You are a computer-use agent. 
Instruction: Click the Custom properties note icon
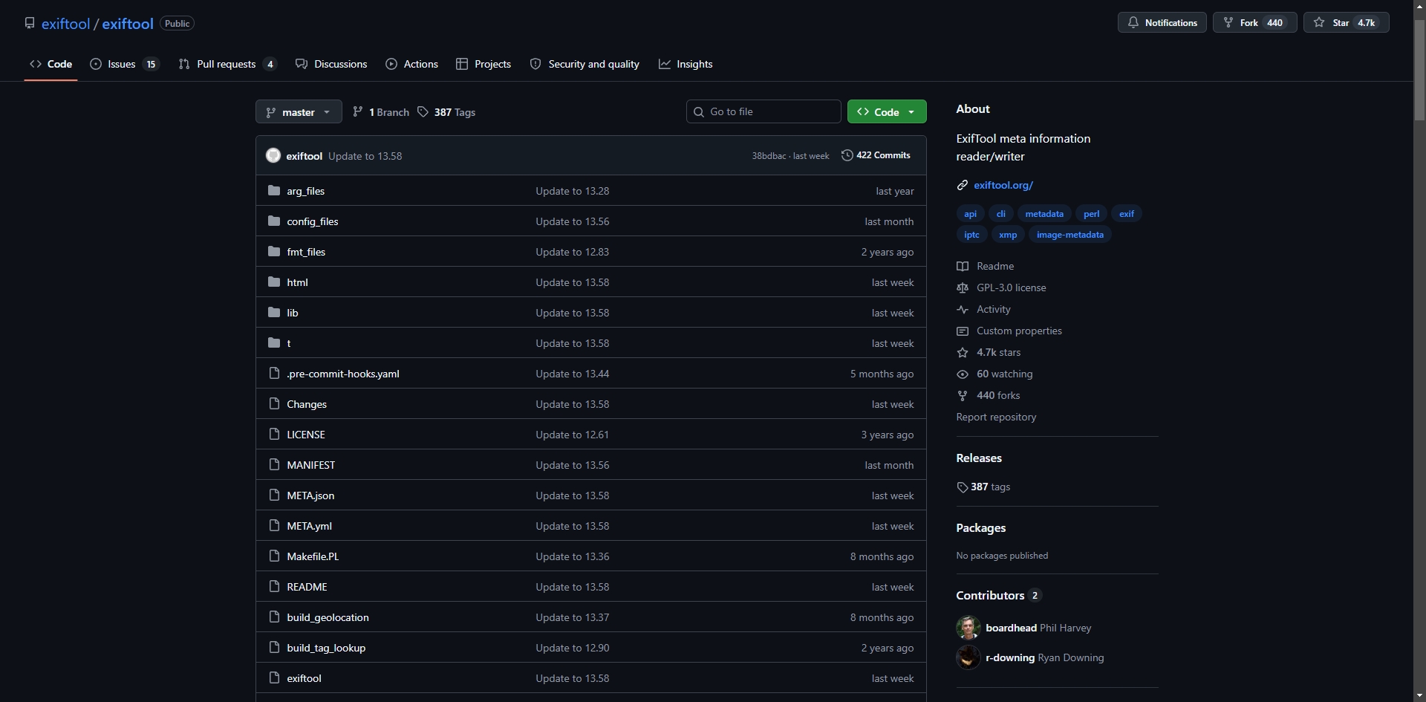coord(963,331)
